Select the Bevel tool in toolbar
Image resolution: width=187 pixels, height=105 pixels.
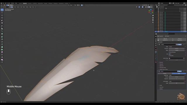point(2,39)
